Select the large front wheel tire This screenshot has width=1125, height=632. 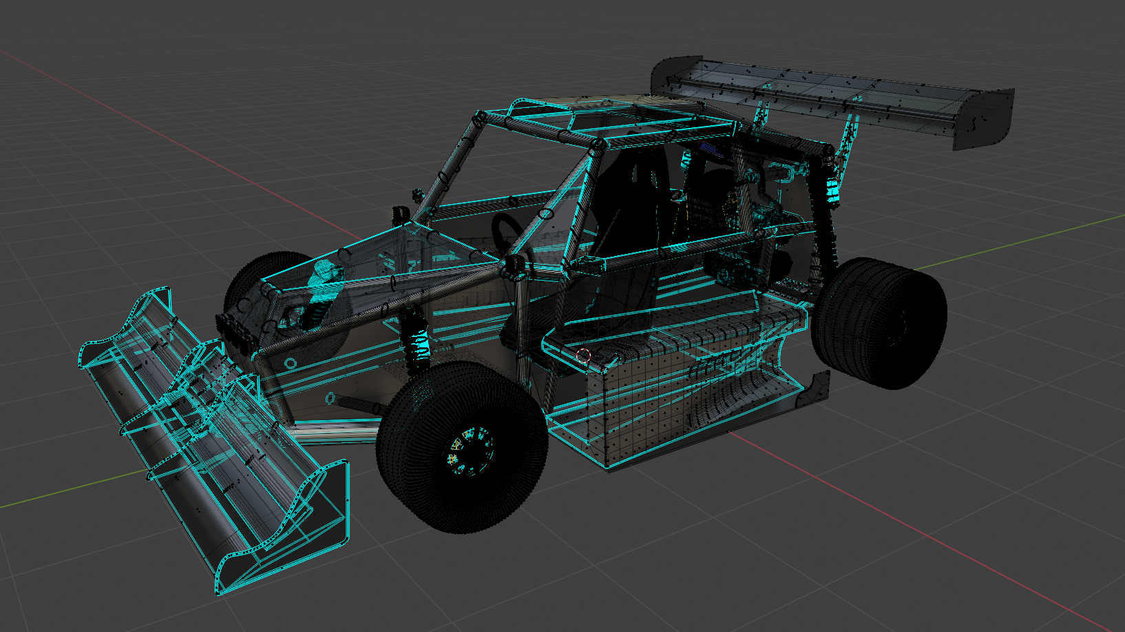427,481
